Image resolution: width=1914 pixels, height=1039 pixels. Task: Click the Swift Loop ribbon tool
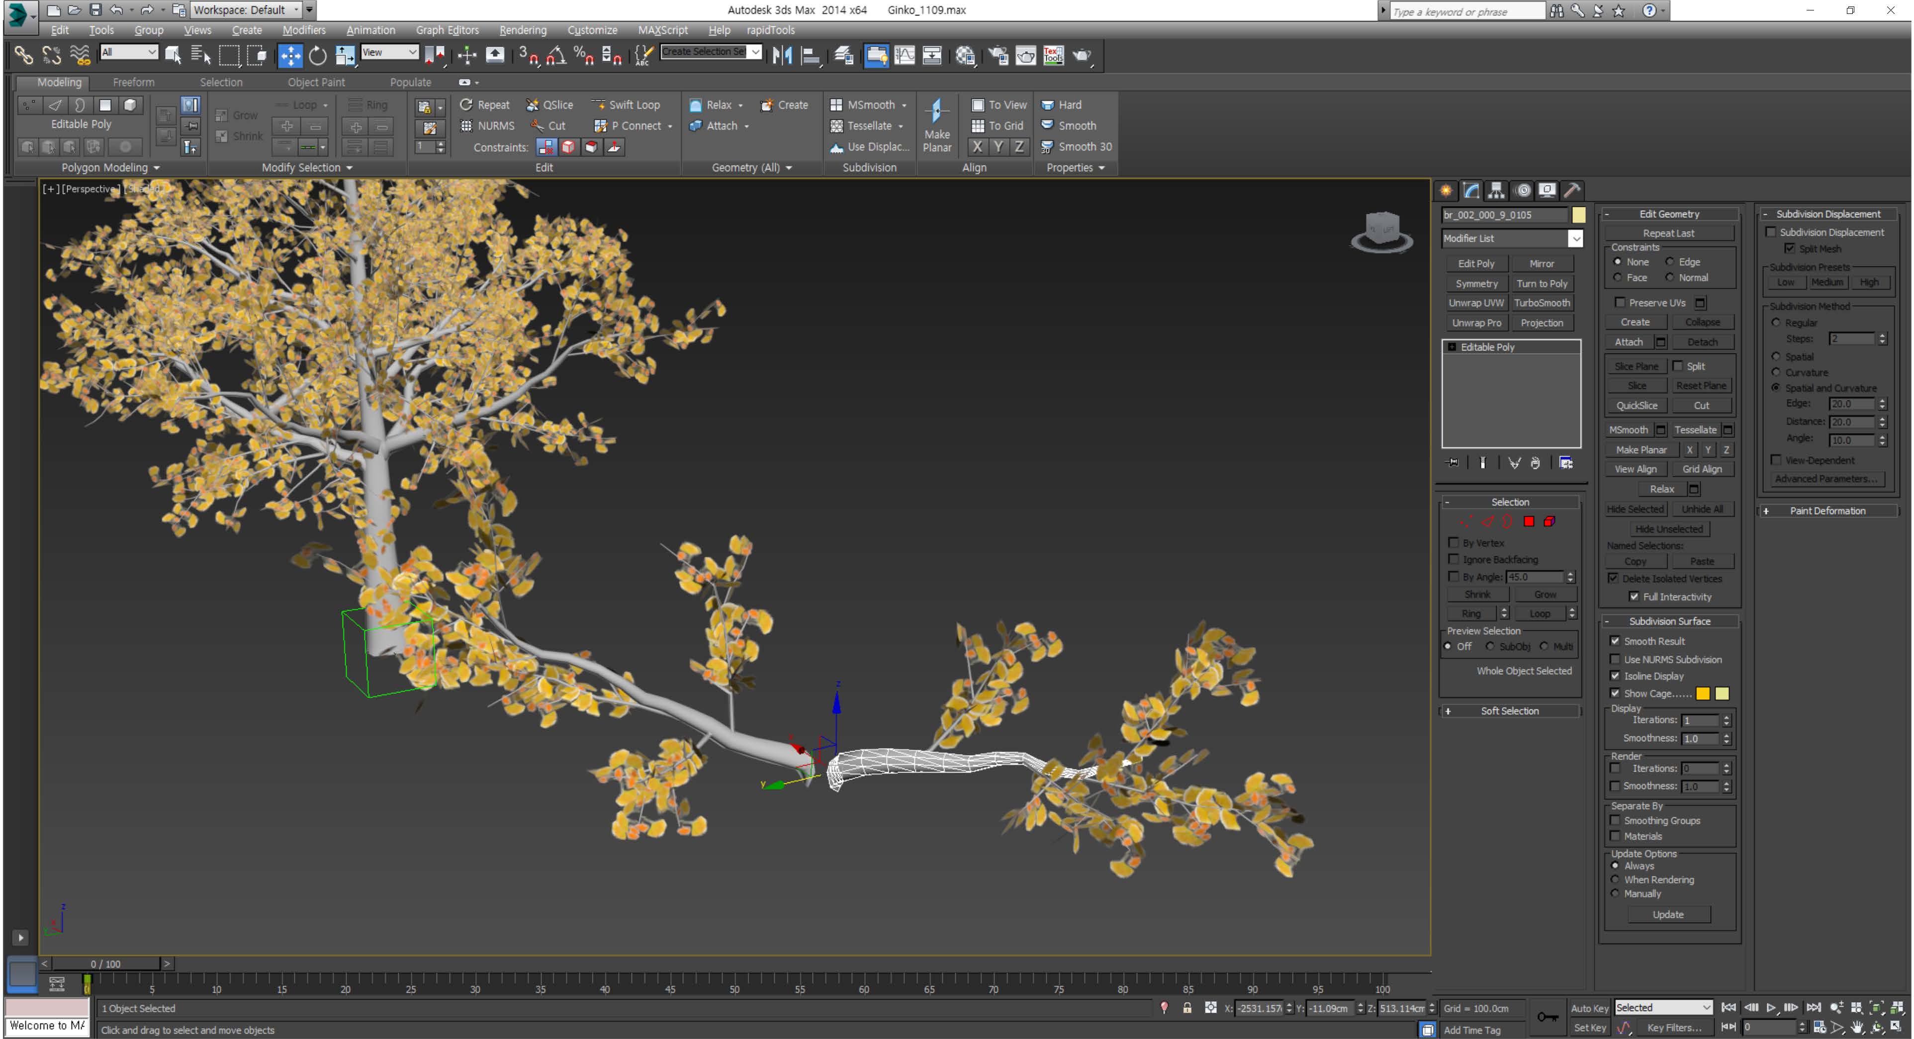(x=626, y=105)
